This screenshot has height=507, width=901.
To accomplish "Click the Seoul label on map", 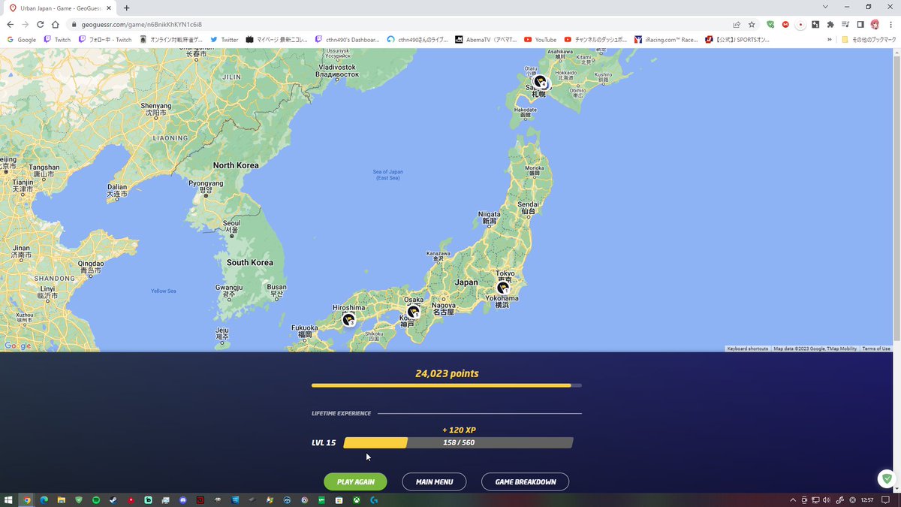I will coord(231,226).
